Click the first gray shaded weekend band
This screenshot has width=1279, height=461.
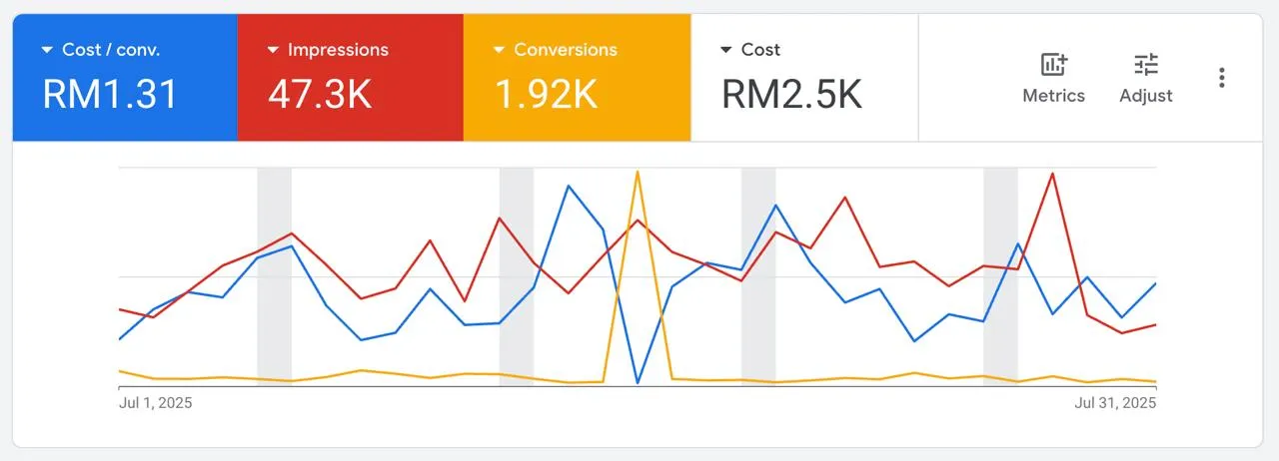click(x=274, y=276)
